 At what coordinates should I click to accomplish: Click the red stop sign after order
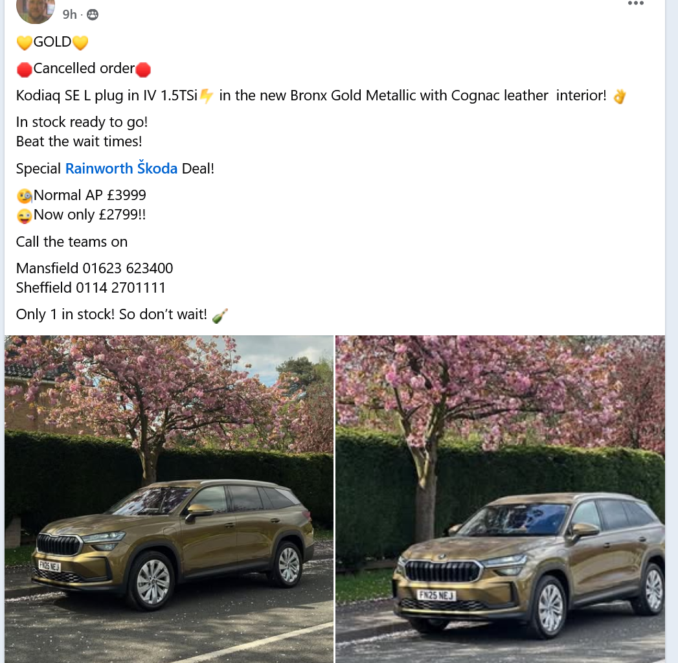[x=143, y=69]
